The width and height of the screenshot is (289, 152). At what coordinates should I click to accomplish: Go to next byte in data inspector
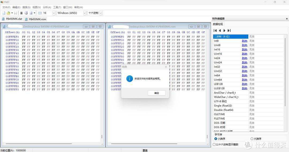[224, 31]
